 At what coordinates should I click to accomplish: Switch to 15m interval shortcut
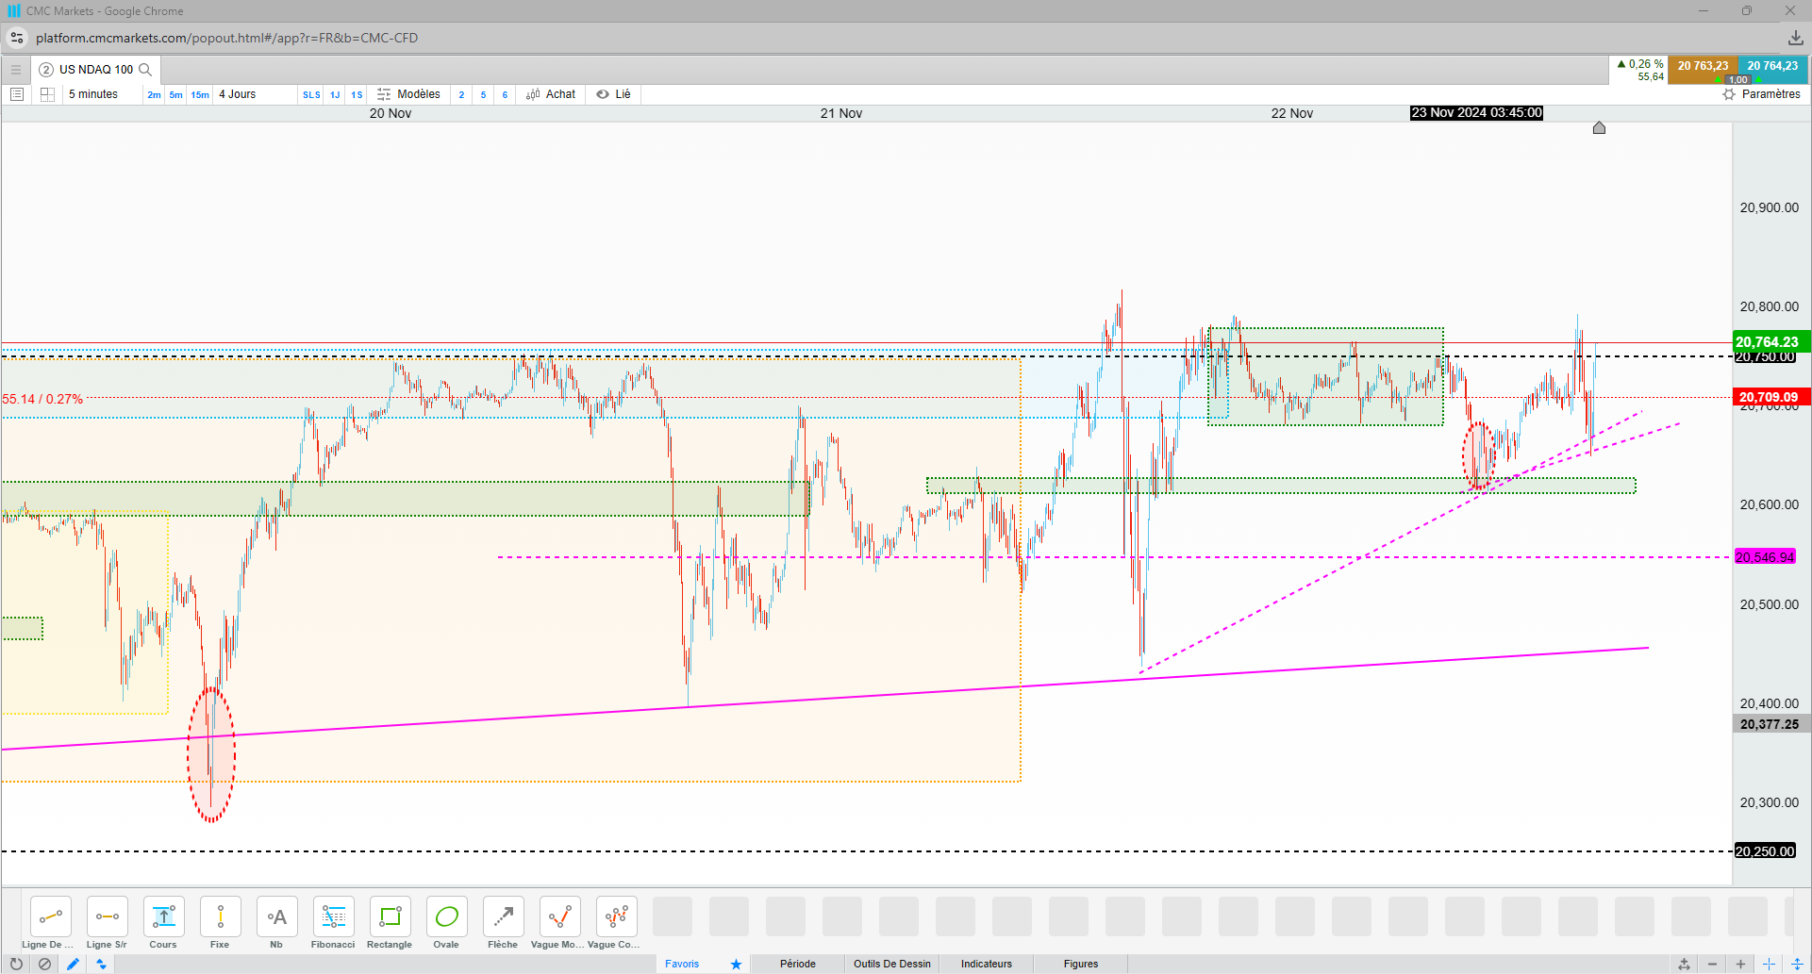(x=200, y=94)
